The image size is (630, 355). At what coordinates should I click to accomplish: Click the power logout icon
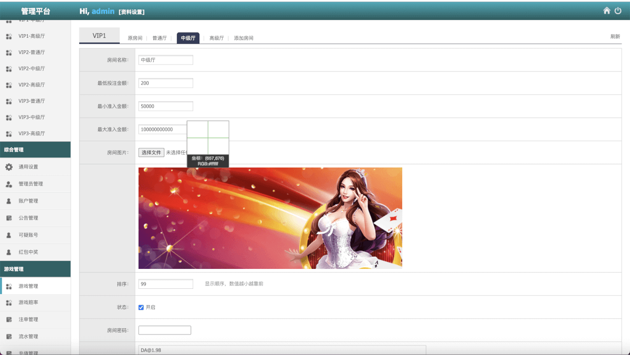point(618,11)
